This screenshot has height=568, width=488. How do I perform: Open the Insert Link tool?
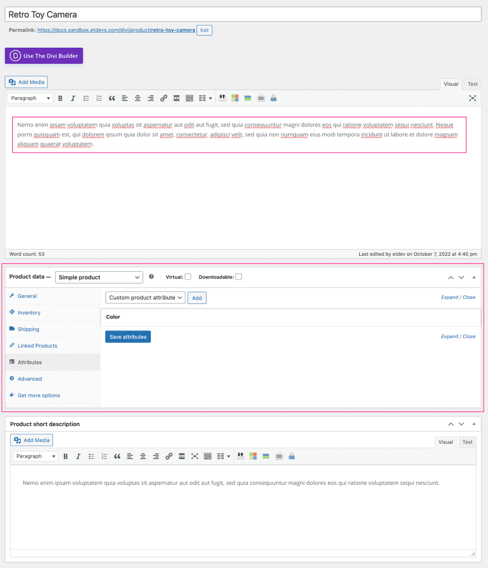[x=164, y=98]
